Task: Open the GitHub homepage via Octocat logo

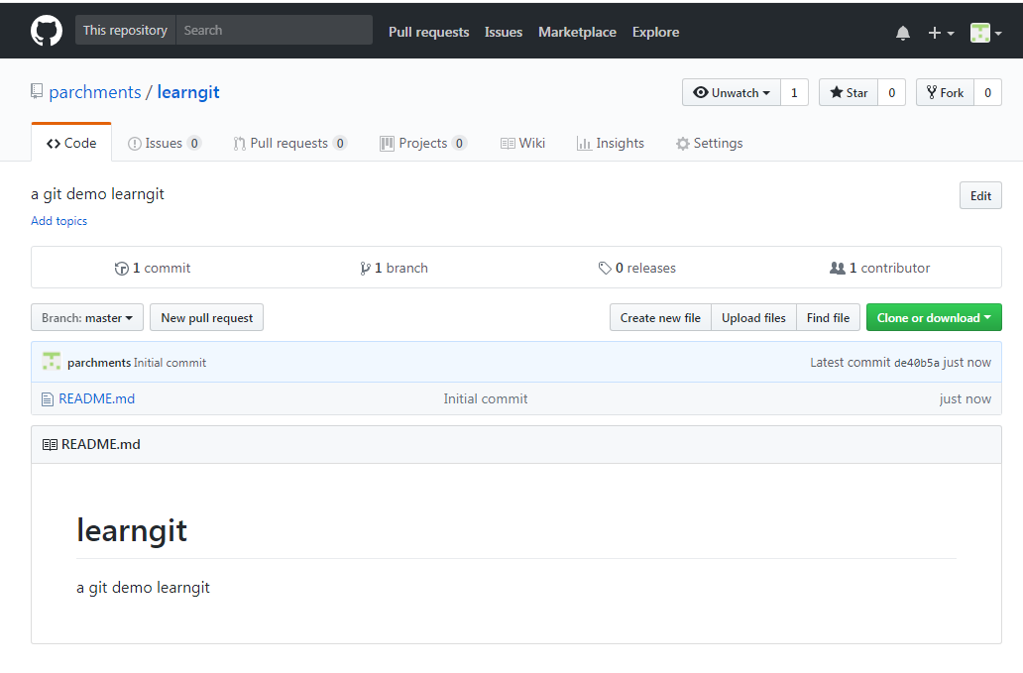Action: coord(47,31)
